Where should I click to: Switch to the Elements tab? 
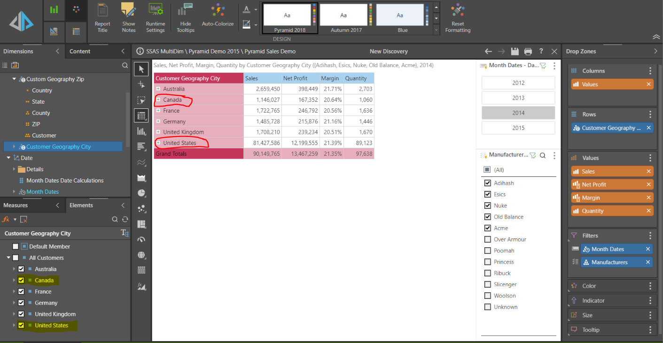coord(81,205)
